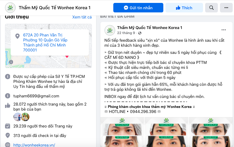Click the location pin icon in address card

[17, 36]
